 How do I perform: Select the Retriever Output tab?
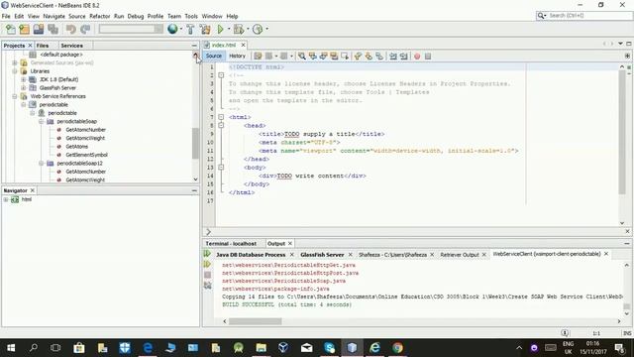[x=460, y=255]
